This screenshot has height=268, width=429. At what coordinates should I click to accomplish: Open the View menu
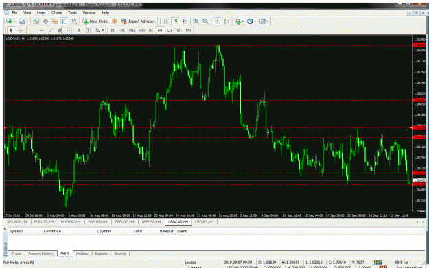click(27, 12)
